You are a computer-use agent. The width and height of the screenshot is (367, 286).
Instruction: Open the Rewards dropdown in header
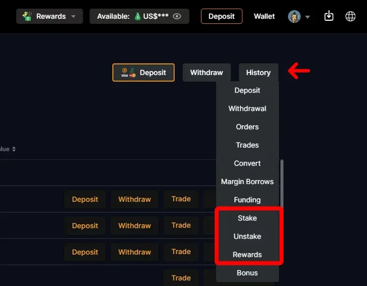(50, 16)
